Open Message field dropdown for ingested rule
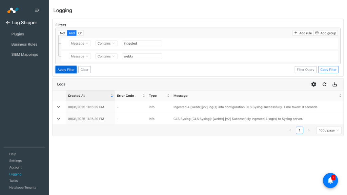Viewport: 347px width, 195px height. [80, 44]
